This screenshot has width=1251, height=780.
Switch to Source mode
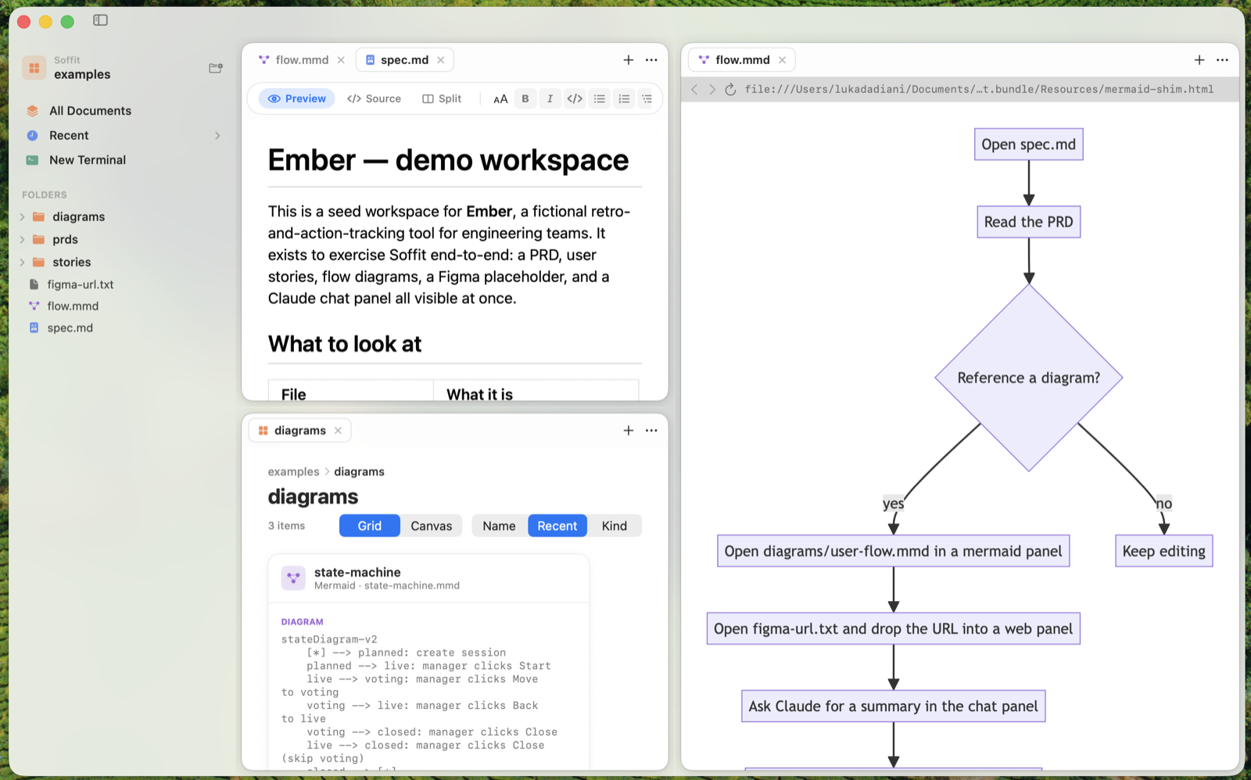[374, 98]
